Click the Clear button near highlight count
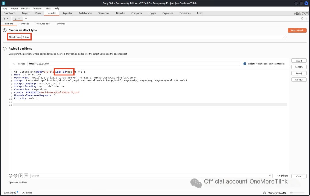The height and width of the screenshot is (196, 310). click(x=299, y=176)
